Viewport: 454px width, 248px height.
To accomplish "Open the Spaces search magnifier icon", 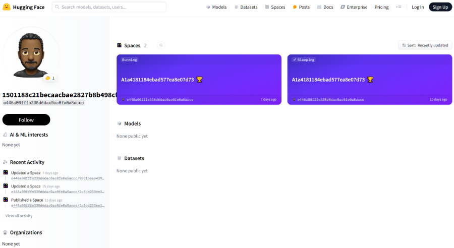I will click(x=161, y=45).
